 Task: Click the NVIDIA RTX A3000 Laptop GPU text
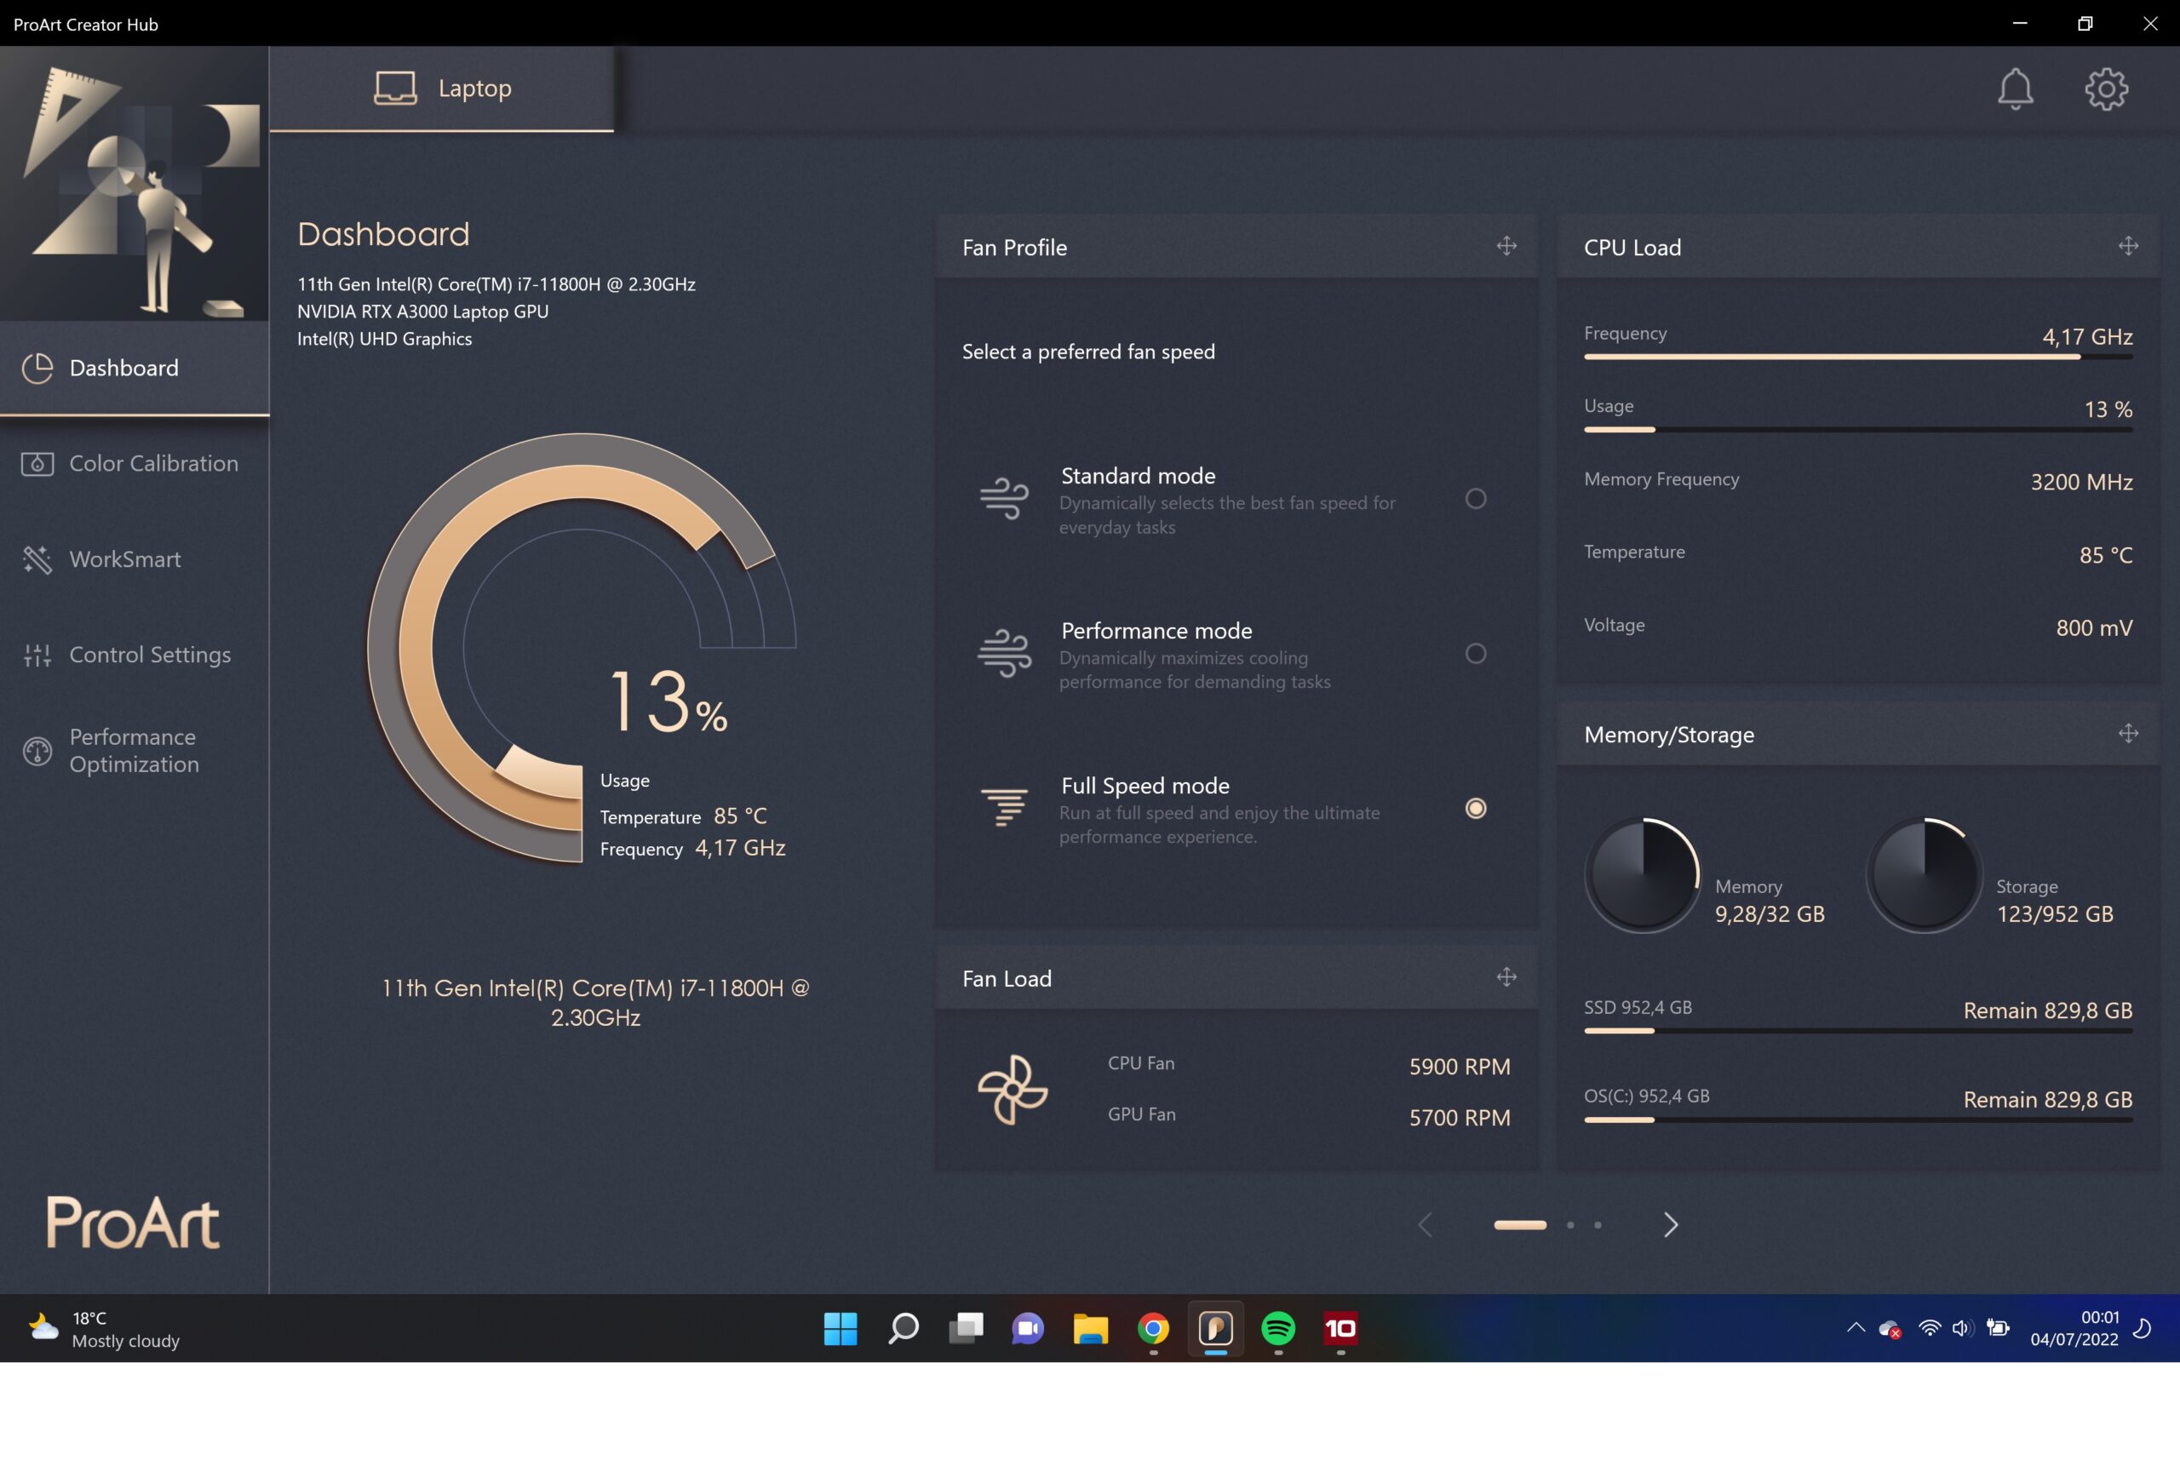pos(422,311)
